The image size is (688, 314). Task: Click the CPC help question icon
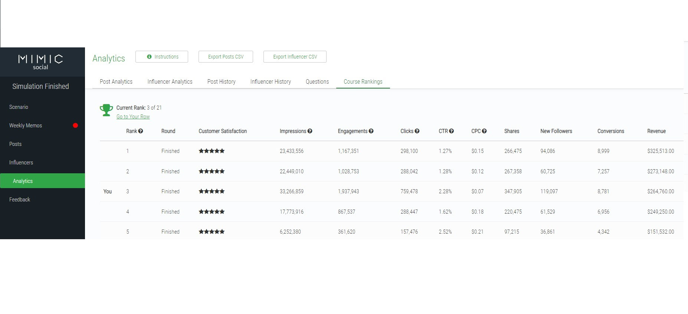click(484, 131)
